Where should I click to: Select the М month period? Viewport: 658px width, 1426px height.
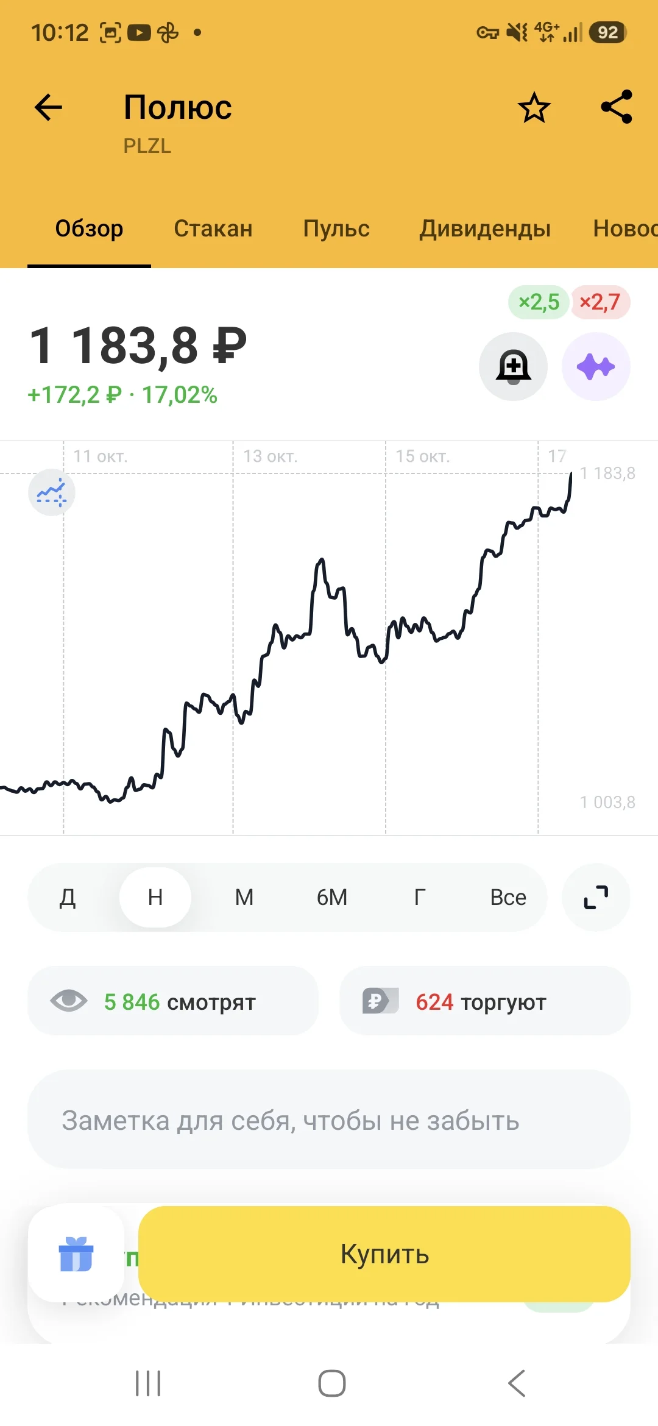tap(244, 897)
